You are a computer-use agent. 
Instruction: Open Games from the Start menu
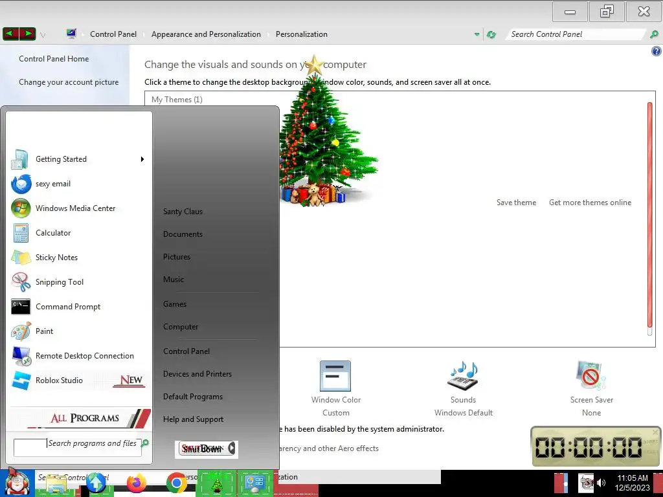point(175,304)
